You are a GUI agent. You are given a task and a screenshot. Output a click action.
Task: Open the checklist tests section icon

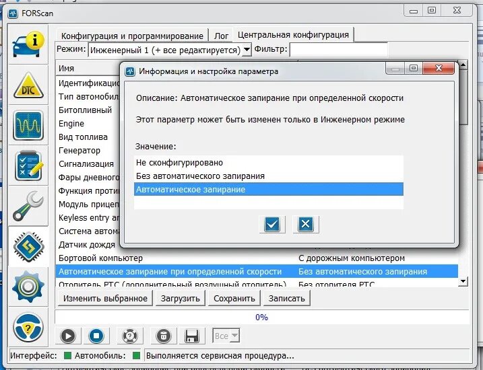tap(28, 166)
